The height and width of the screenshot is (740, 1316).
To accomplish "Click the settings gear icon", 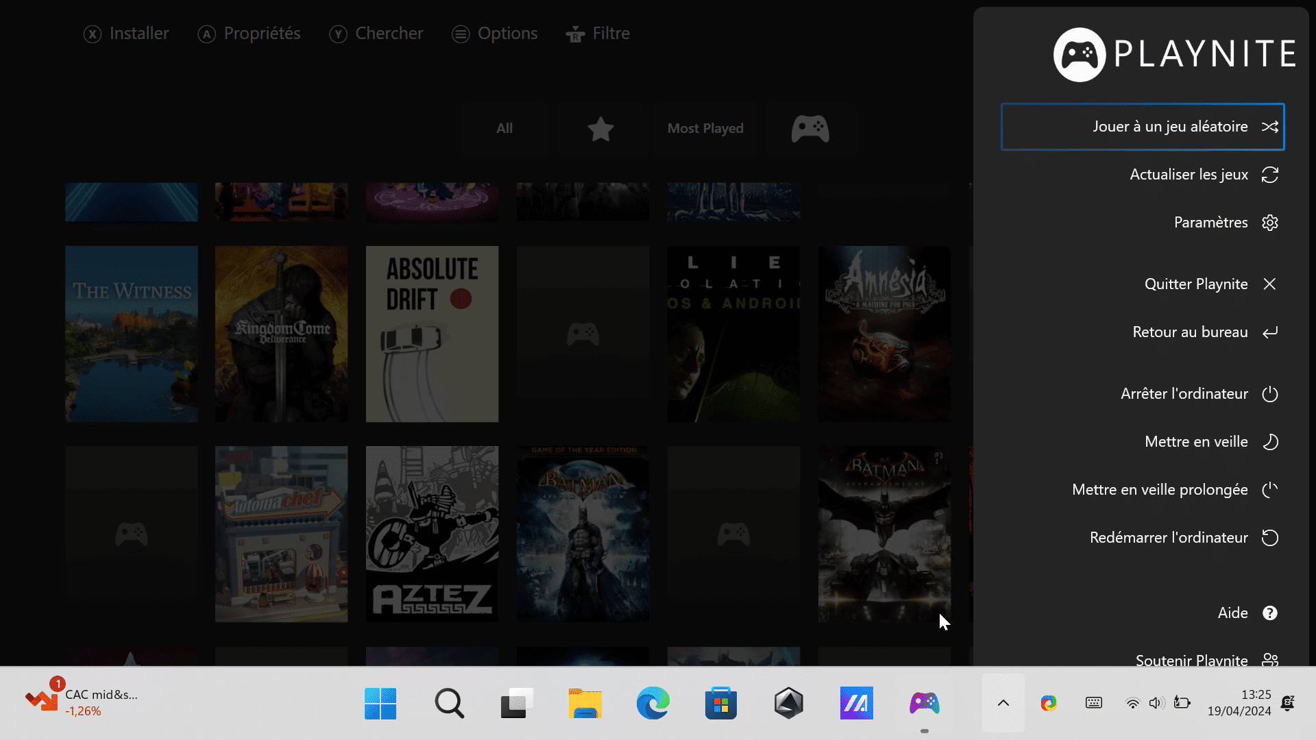I will (x=1270, y=223).
